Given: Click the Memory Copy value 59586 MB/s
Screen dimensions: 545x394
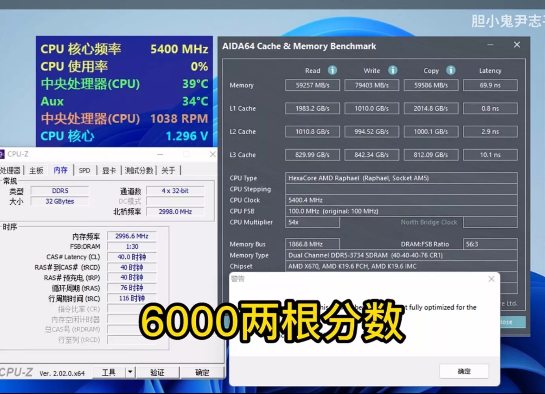Looking at the screenshot, I should (x=431, y=85).
